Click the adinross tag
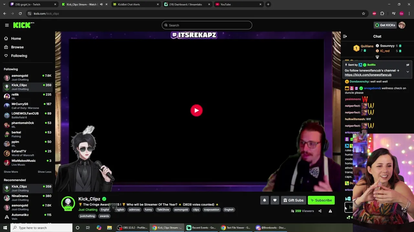The height and width of the screenshot is (232, 414). click(134, 210)
